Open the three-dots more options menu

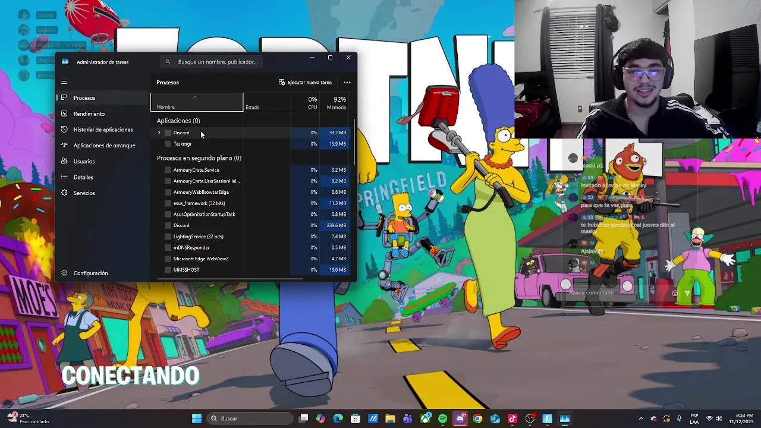point(347,82)
